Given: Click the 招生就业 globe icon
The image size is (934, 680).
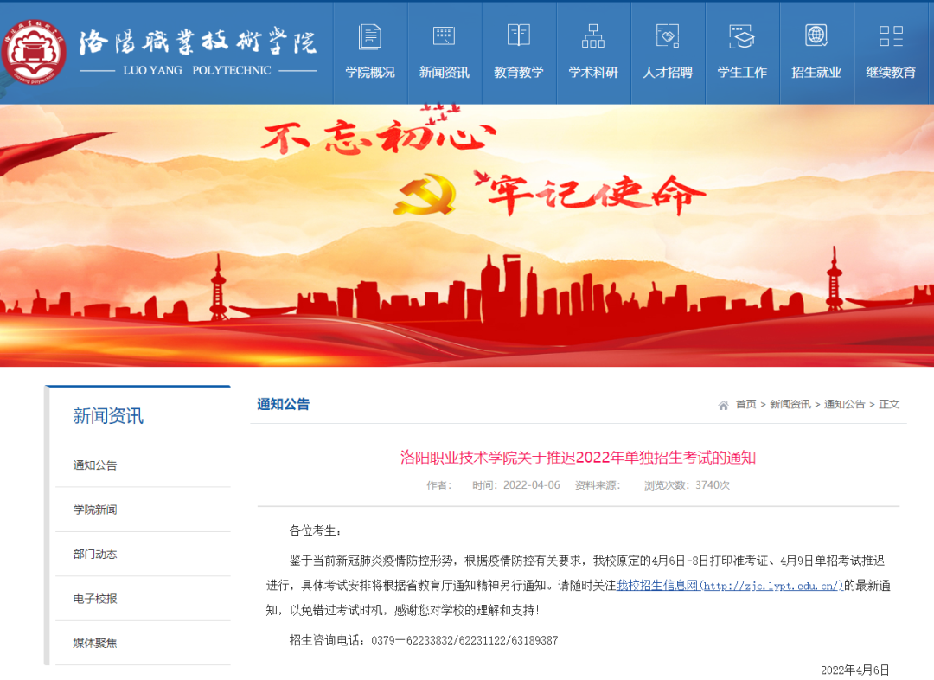Looking at the screenshot, I should tap(816, 35).
